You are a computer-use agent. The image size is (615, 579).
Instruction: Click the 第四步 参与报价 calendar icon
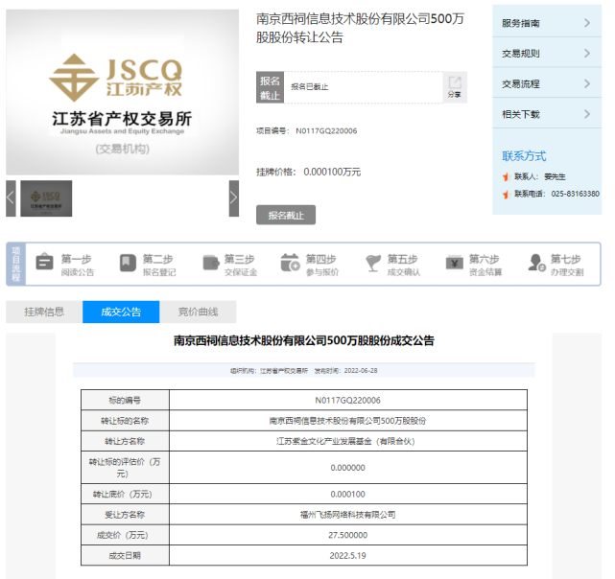tap(291, 263)
